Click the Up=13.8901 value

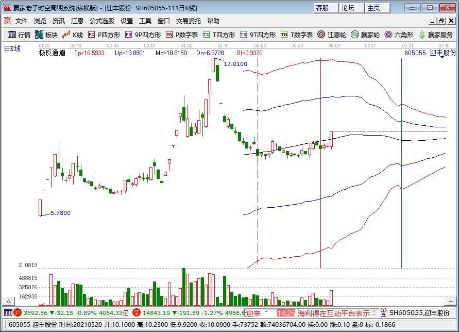(130, 53)
